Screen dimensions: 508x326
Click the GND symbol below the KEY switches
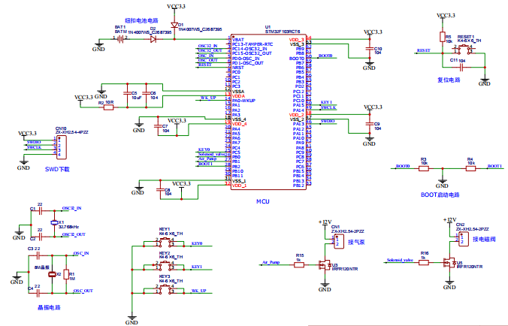132,319
